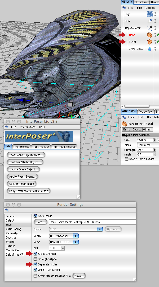Open the Runtime List tab in interPoser

41,147
